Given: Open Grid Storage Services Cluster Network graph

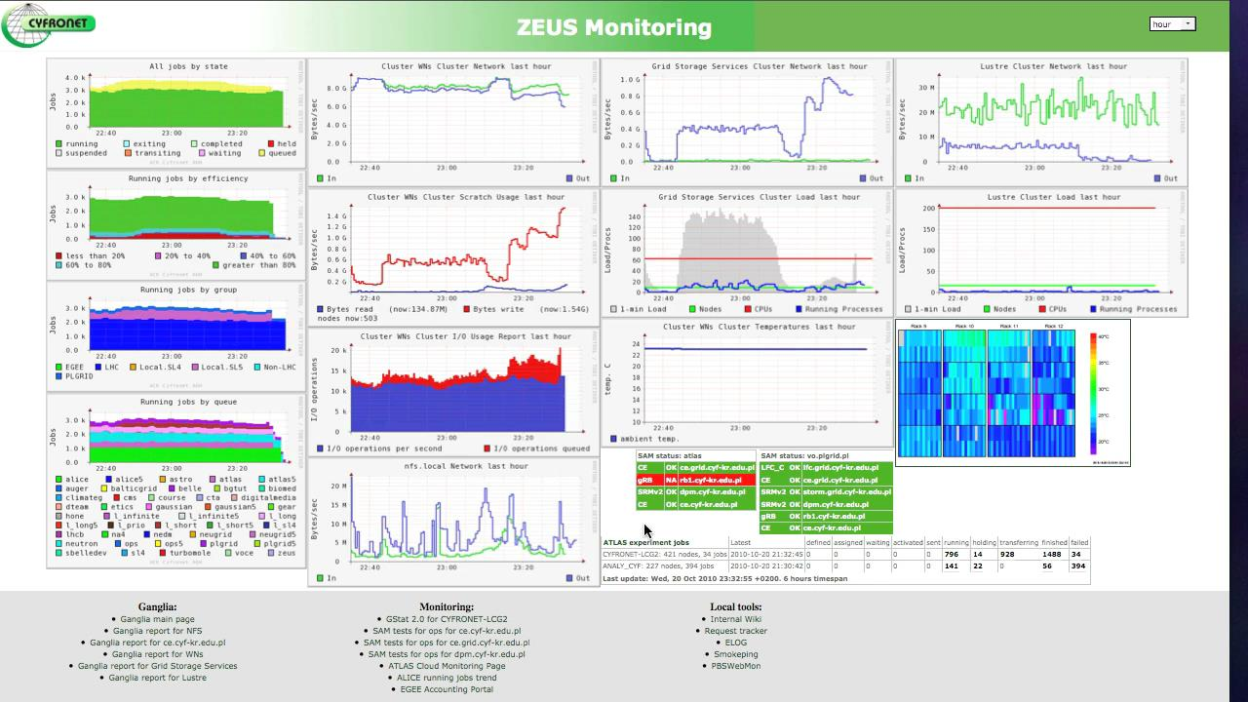Looking at the screenshot, I should (x=747, y=122).
